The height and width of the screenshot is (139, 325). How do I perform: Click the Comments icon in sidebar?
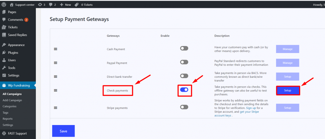4,20
